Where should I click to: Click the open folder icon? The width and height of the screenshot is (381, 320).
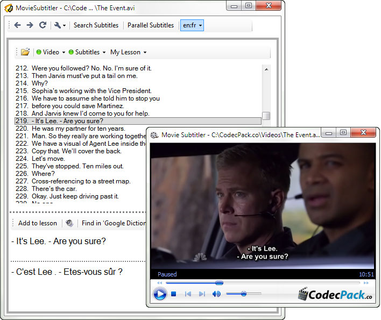click(x=25, y=52)
